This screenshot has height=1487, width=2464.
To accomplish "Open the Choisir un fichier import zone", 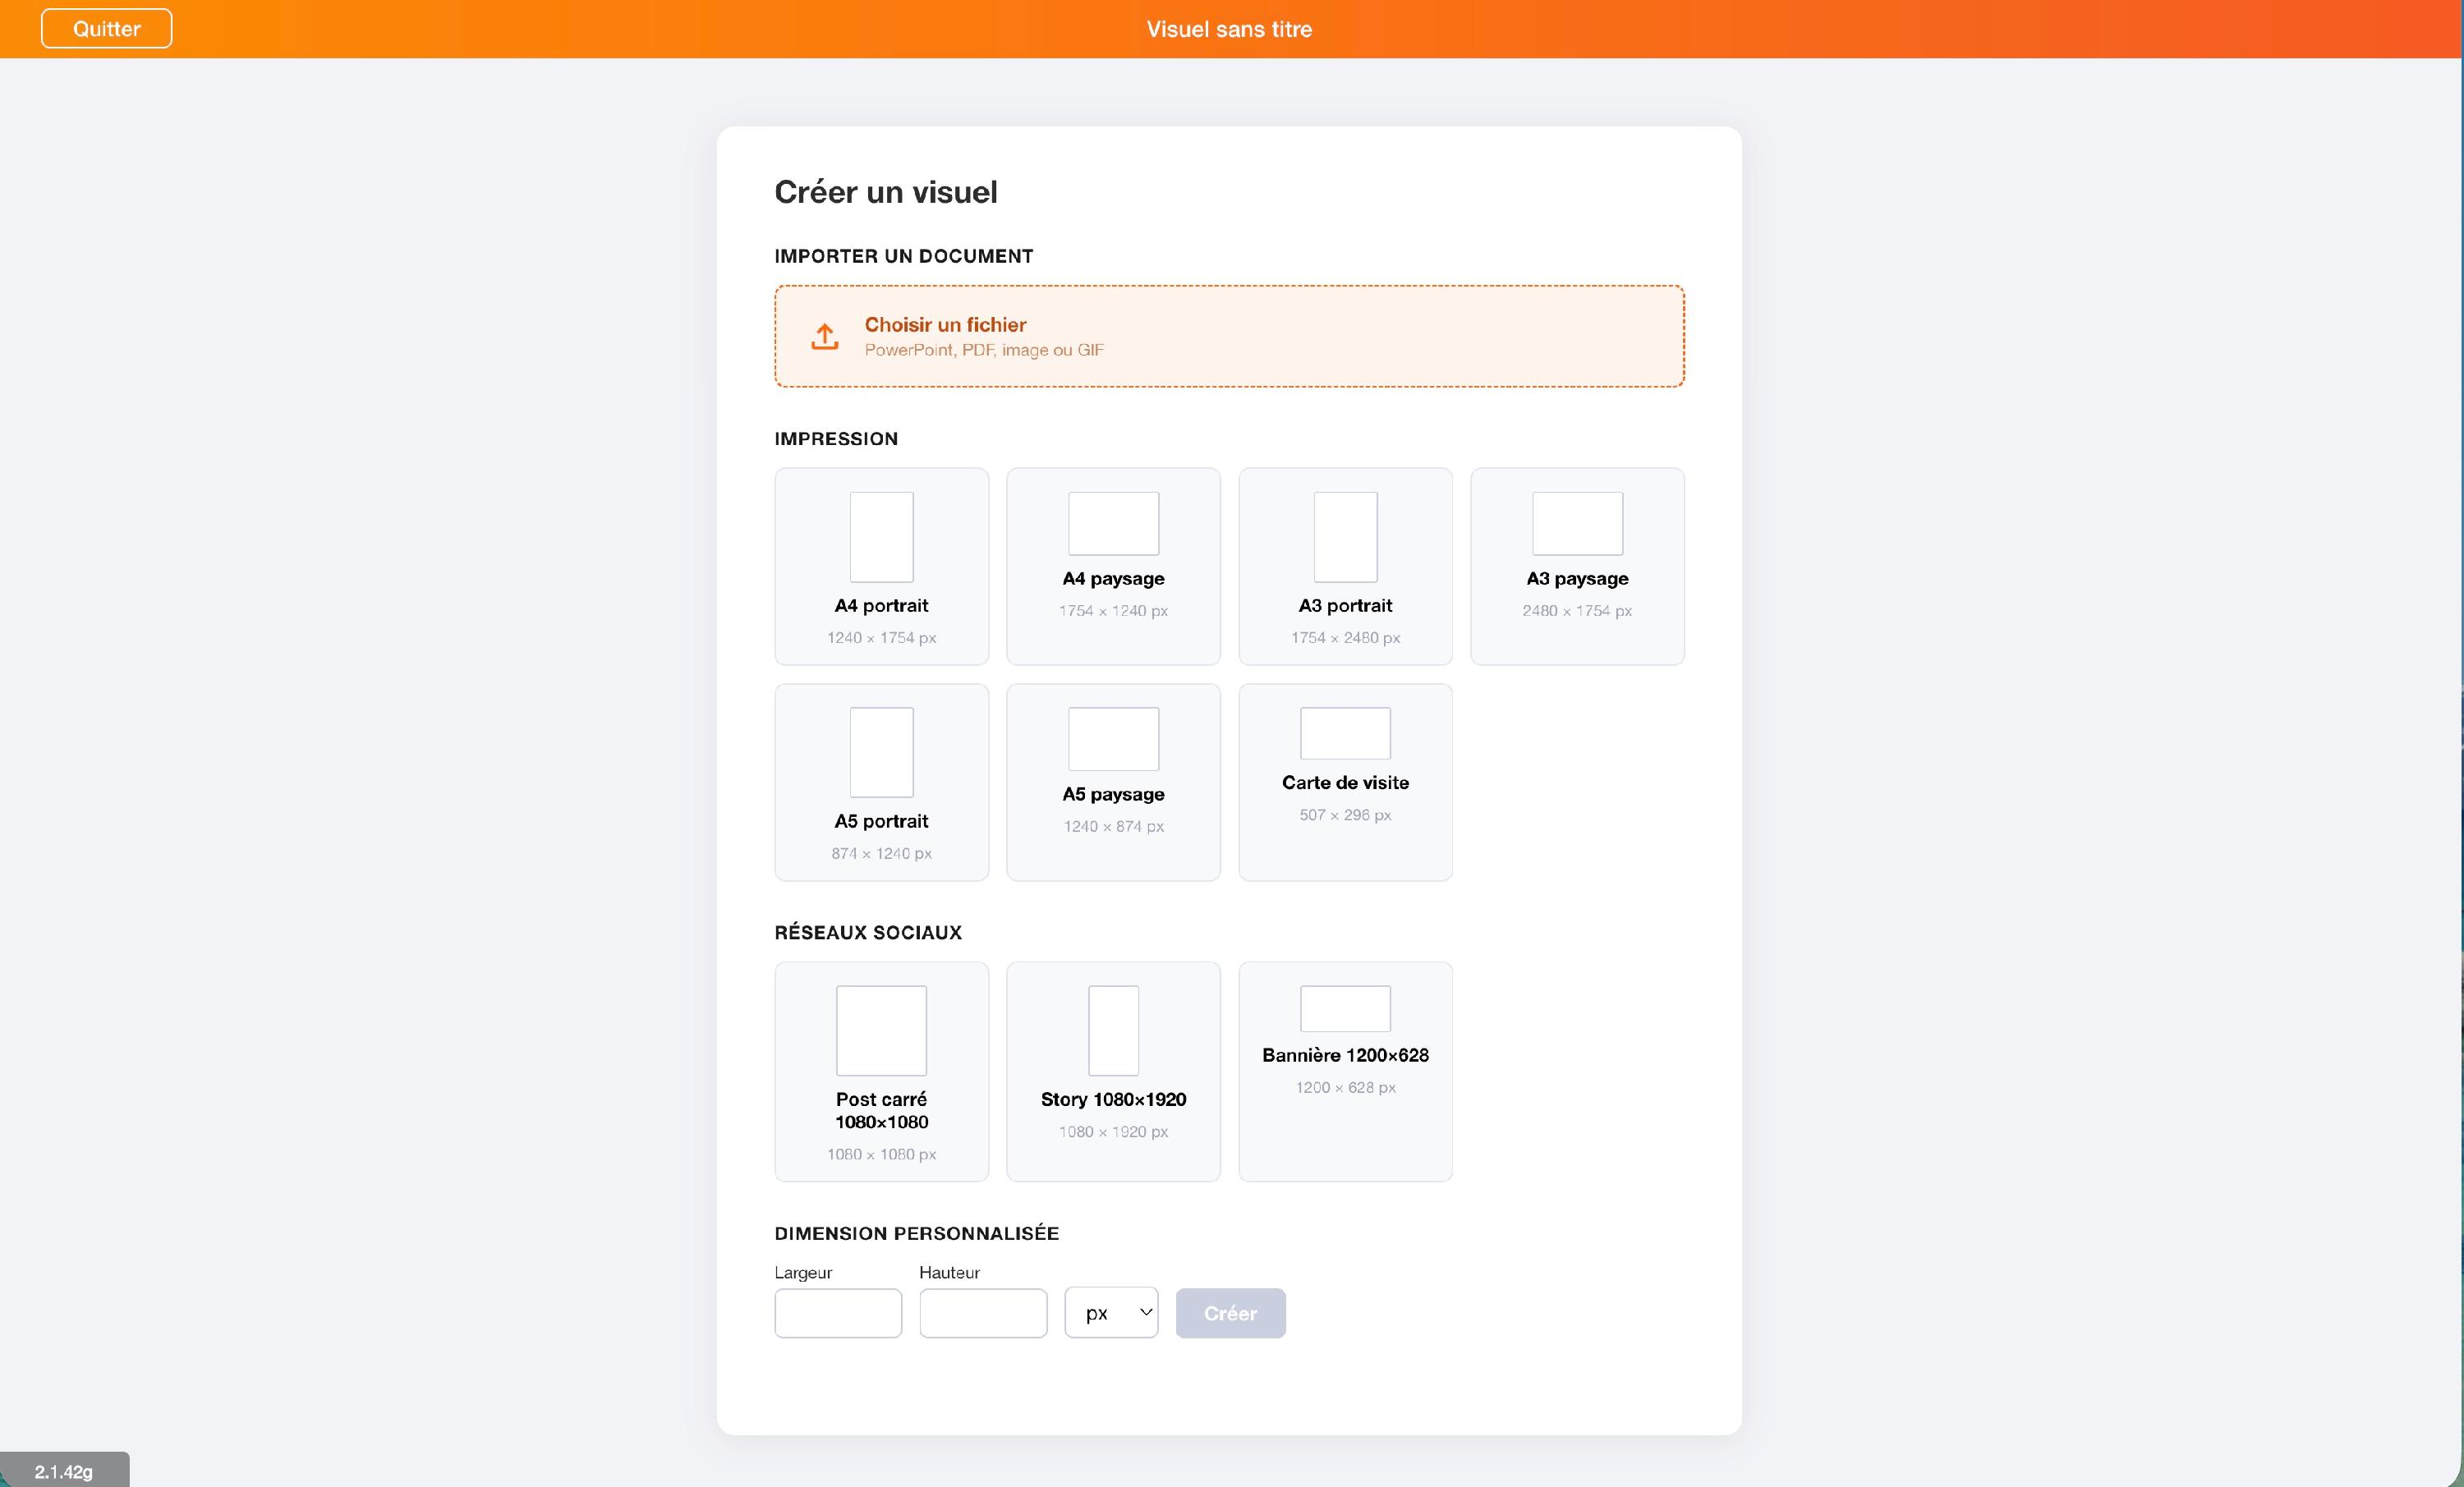I will pos(1229,336).
